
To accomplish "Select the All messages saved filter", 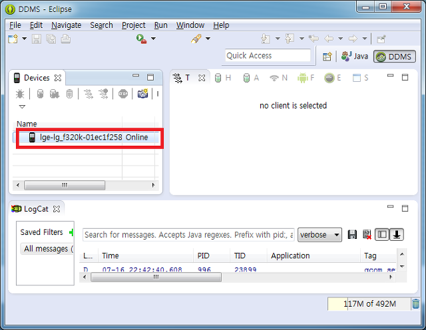I will coord(47,249).
